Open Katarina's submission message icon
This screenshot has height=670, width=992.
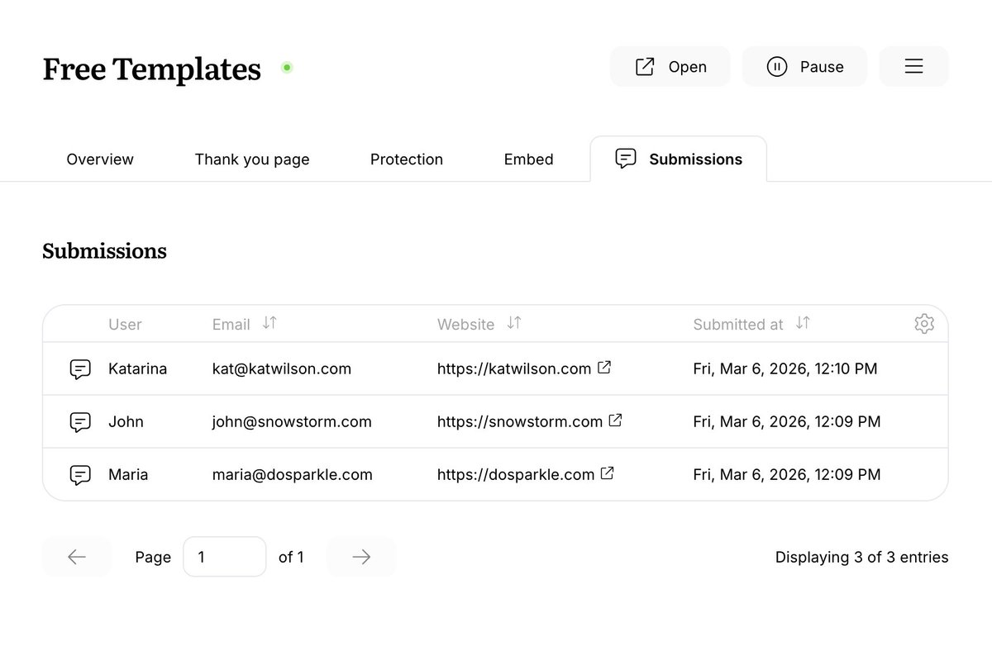click(80, 368)
